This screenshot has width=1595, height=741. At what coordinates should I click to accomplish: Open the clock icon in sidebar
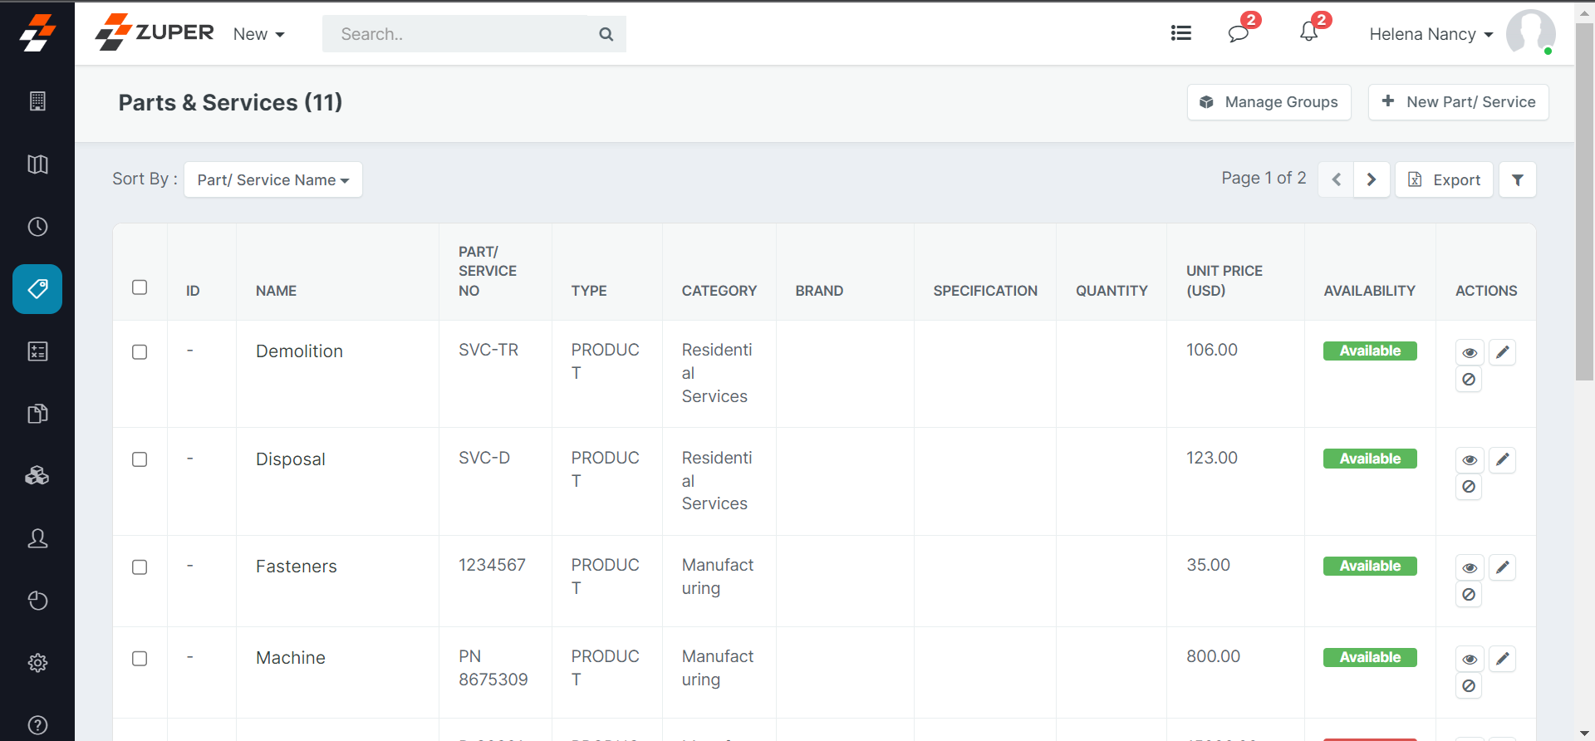point(37,227)
